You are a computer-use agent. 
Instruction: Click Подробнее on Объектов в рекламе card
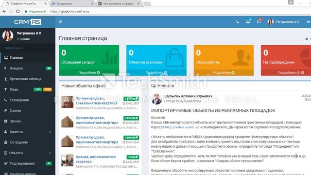point(156,72)
